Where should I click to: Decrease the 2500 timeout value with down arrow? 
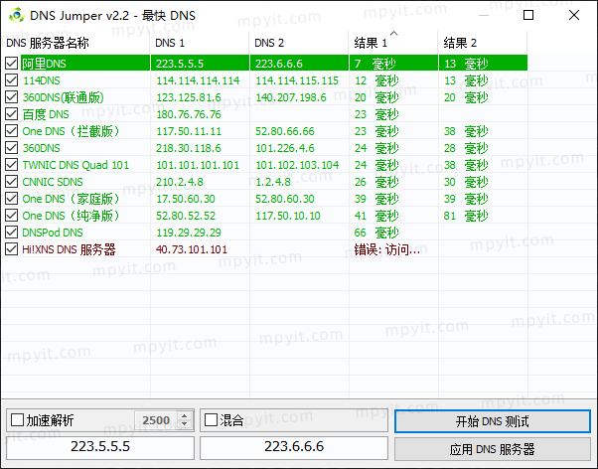tap(184, 424)
